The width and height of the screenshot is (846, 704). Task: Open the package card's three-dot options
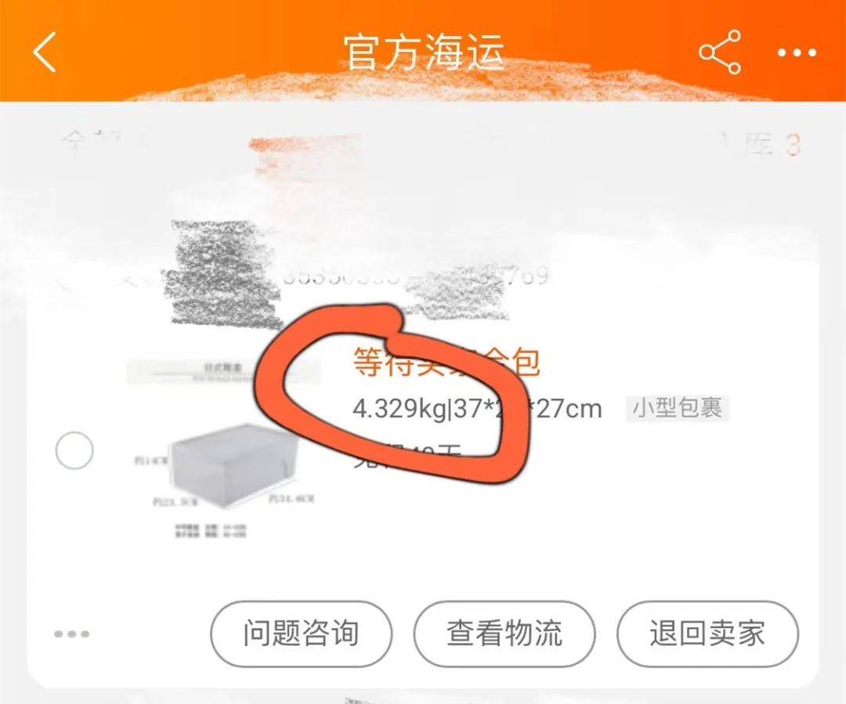72,634
